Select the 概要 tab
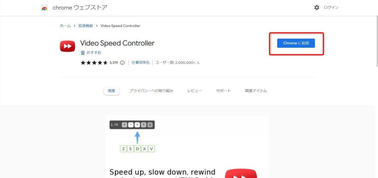This screenshot has width=378, height=178. tap(111, 91)
